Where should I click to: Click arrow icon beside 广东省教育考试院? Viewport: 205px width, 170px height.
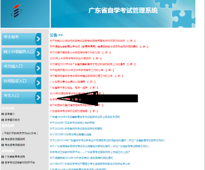coord(3,156)
